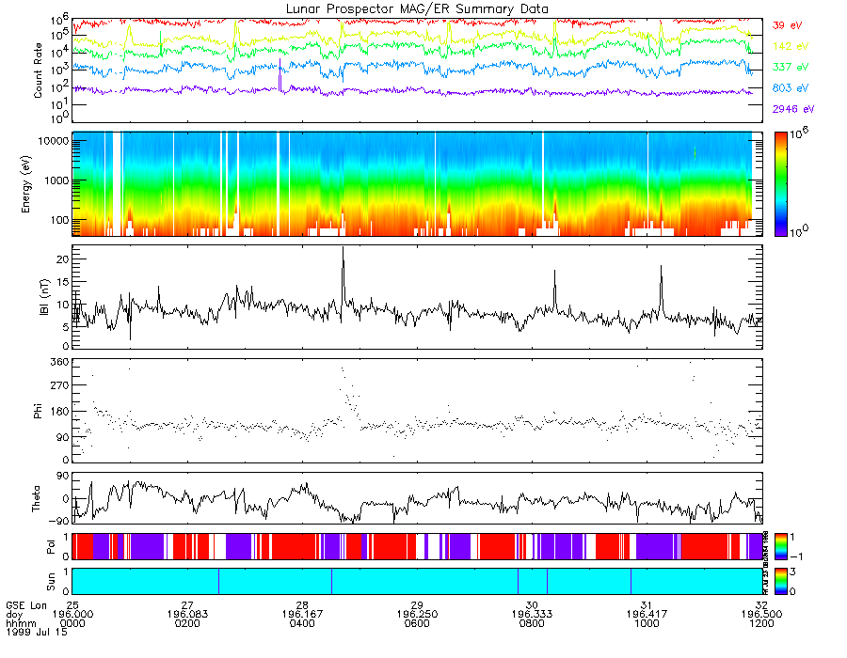Click the GSE Lon value '25'
847x658 pixels.
72,605
